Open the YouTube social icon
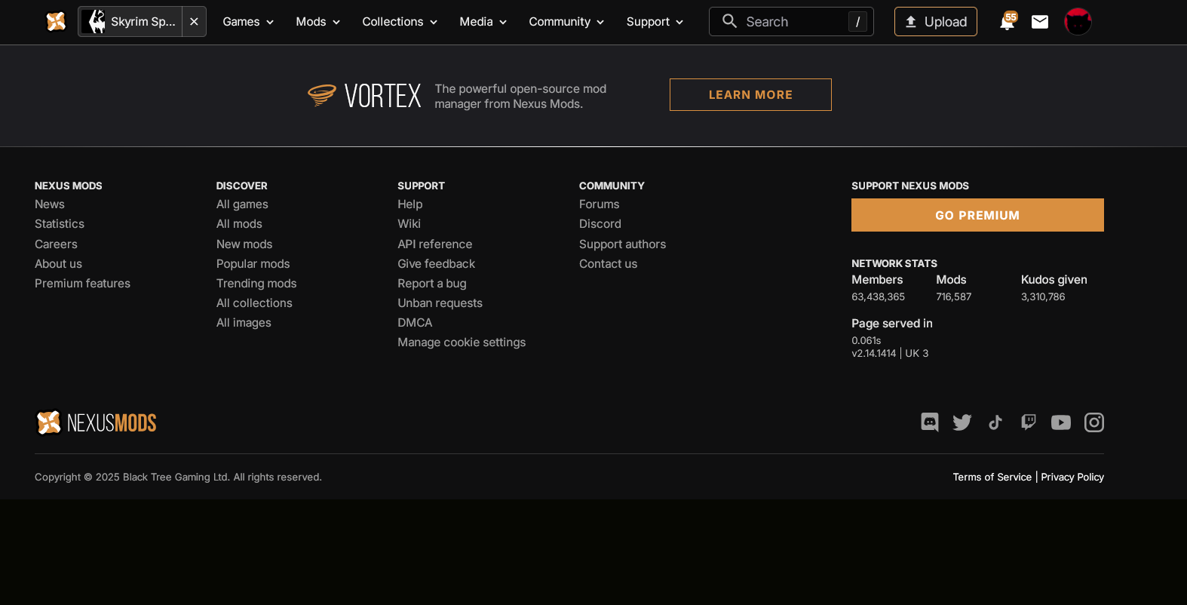 point(1061,422)
